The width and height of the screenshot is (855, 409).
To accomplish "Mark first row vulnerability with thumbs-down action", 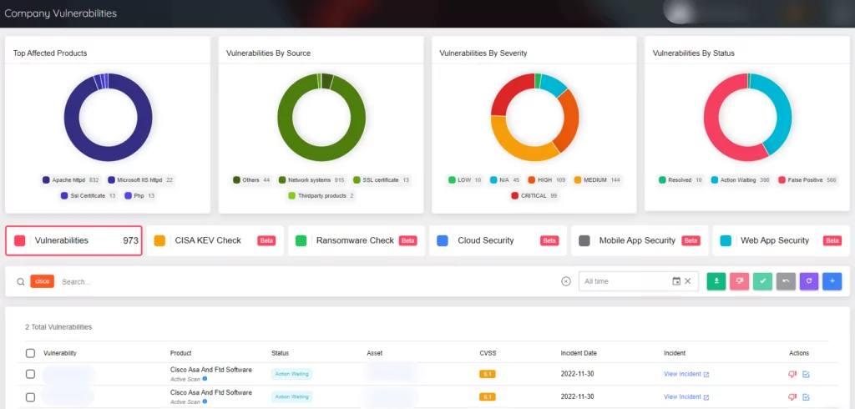I will [792, 374].
